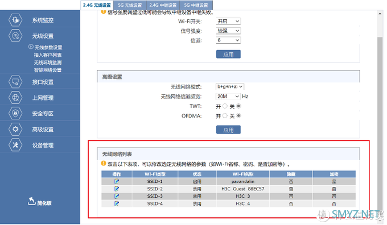Click the 简化版 switch icon
This screenshot has height=225, width=387.
[x=32, y=201]
